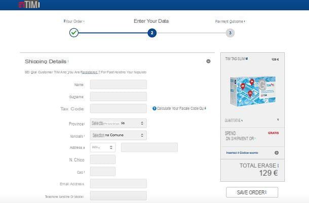Click the Cap postal code field

103,172
